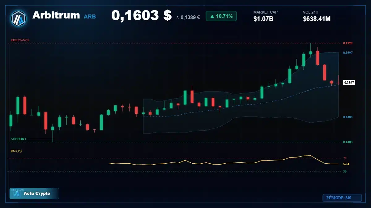
Task: Click the 0.1597 current price tag
Action: tap(349, 83)
